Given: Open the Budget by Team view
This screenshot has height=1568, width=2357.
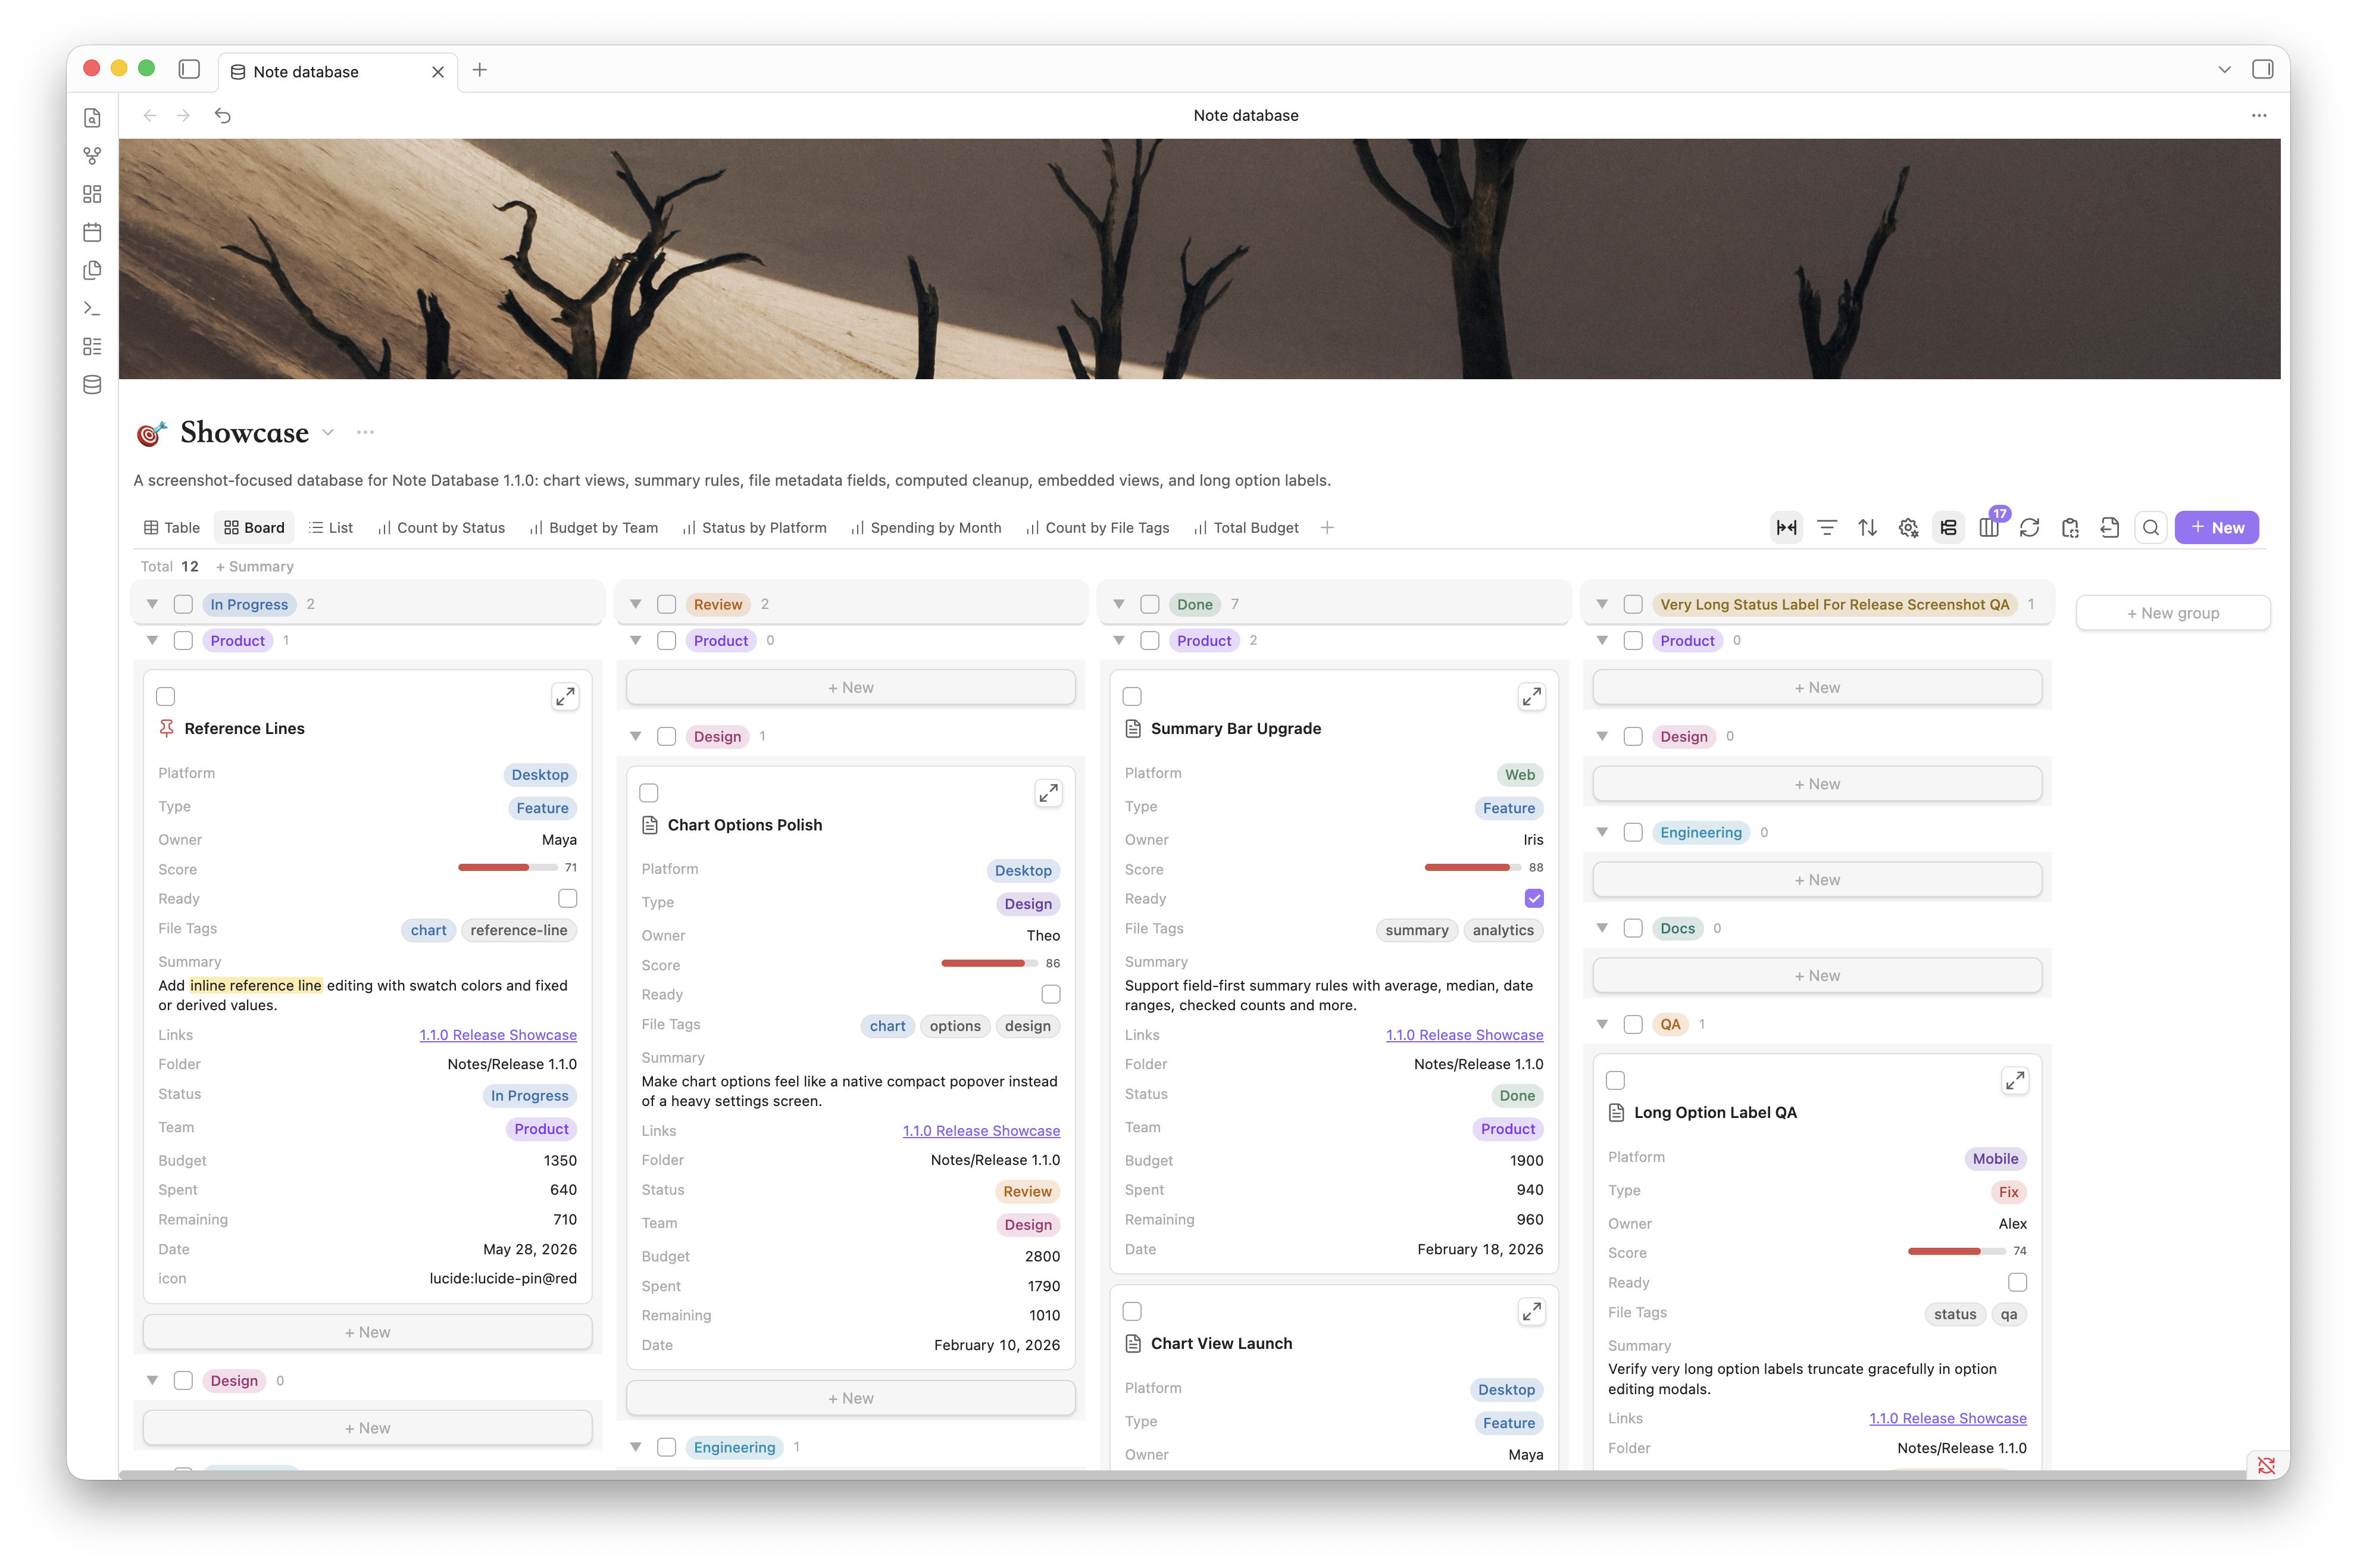Looking at the screenshot, I should (x=594, y=527).
